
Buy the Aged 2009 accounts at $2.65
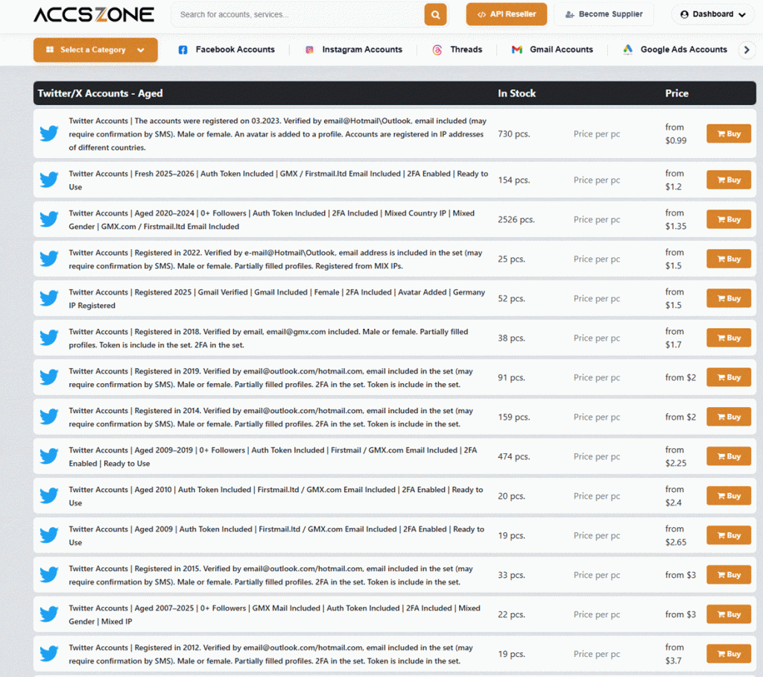(x=729, y=535)
